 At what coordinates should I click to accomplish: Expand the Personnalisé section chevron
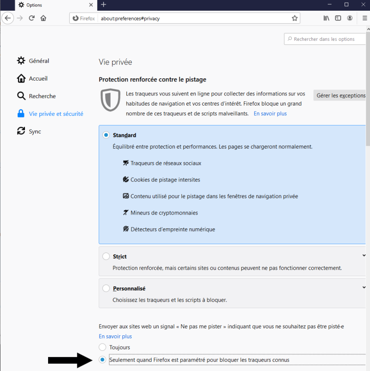tap(364, 287)
